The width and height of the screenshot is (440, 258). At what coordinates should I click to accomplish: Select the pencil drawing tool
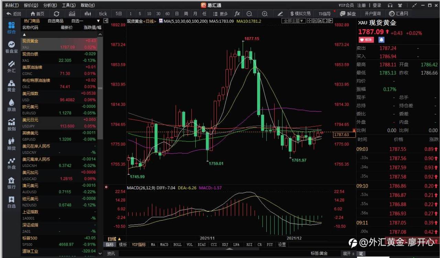coord(280,14)
